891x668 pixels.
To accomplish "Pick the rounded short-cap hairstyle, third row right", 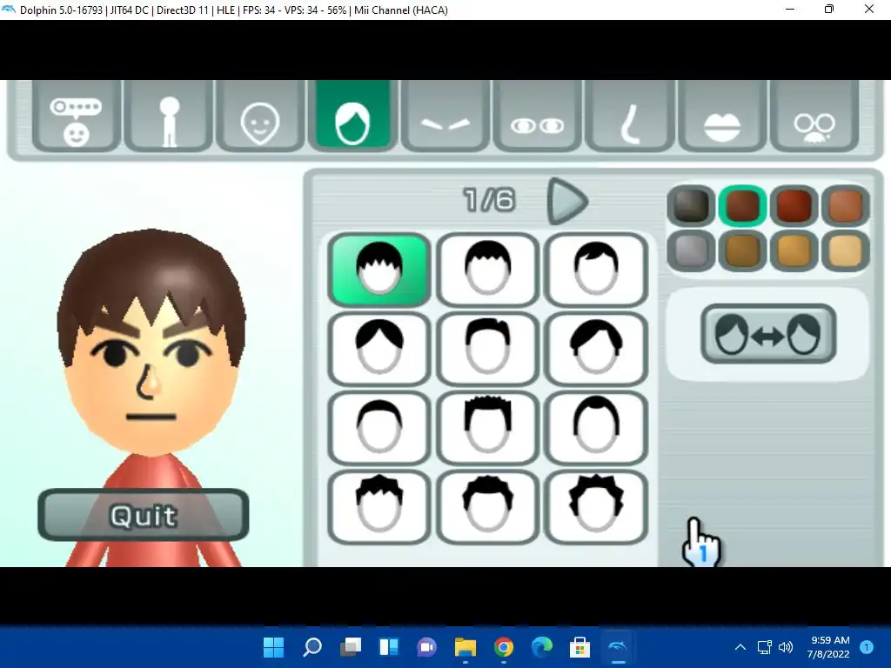I will coord(595,428).
